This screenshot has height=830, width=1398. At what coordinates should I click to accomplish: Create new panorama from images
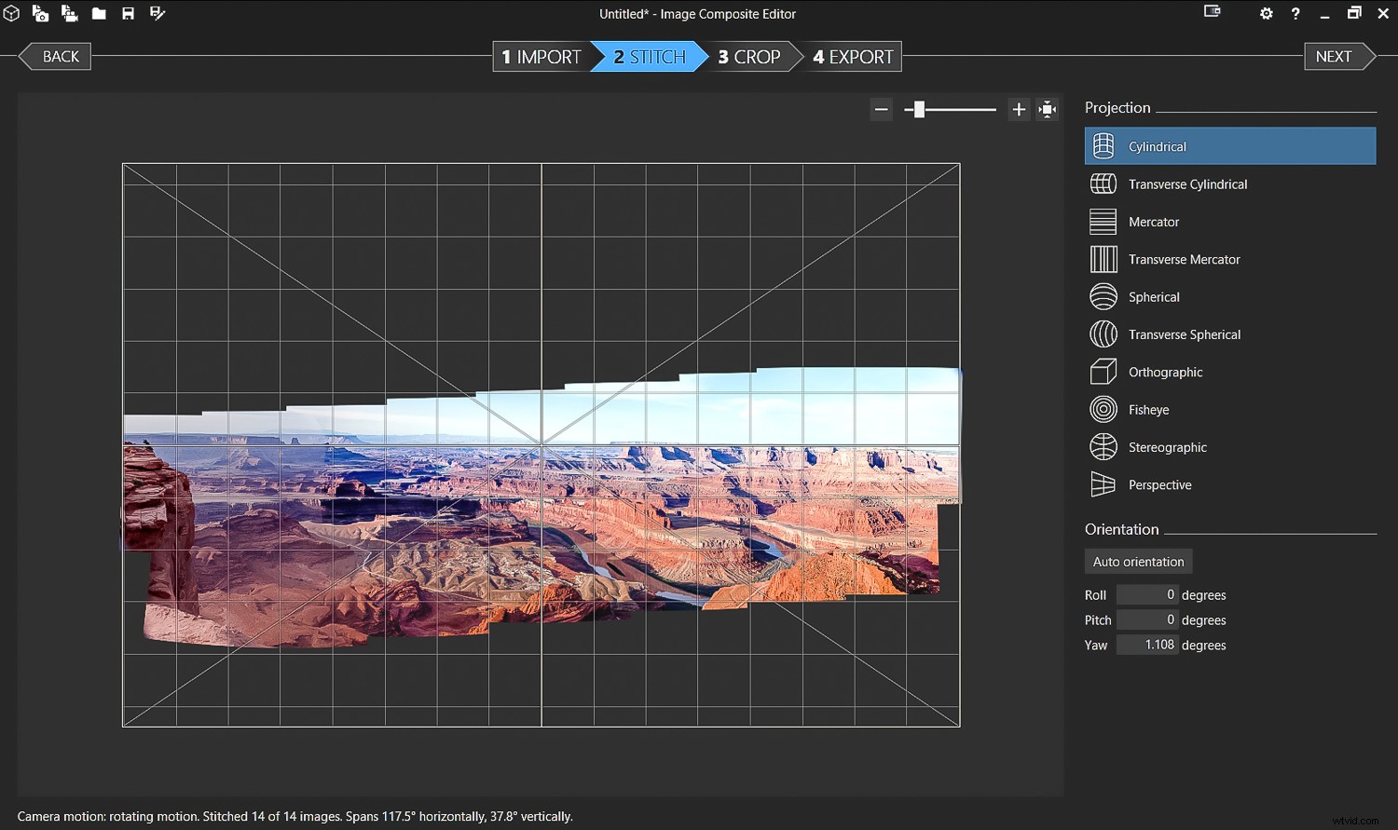coord(41,13)
